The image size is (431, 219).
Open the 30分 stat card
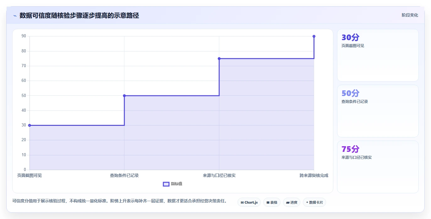point(378,55)
